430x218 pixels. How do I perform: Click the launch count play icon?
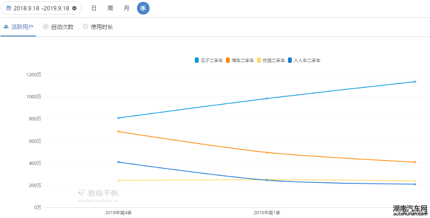tap(46, 27)
